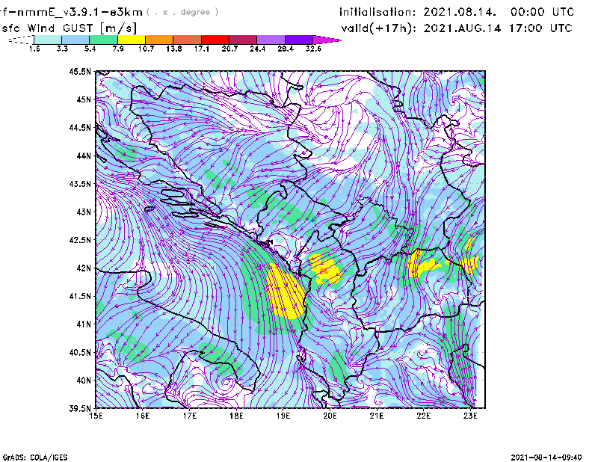Viewport: 598px width, 462px height.
Task: Click the light blue legend swatch
Action: point(75,40)
